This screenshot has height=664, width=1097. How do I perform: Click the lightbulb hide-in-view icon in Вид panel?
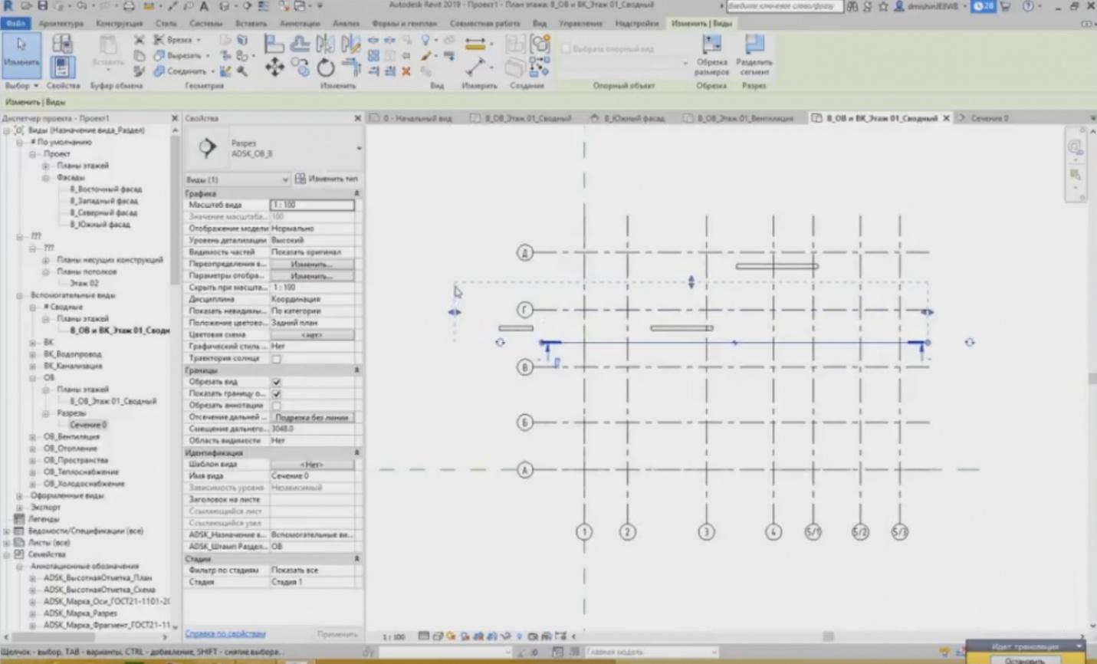tap(425, 40)
